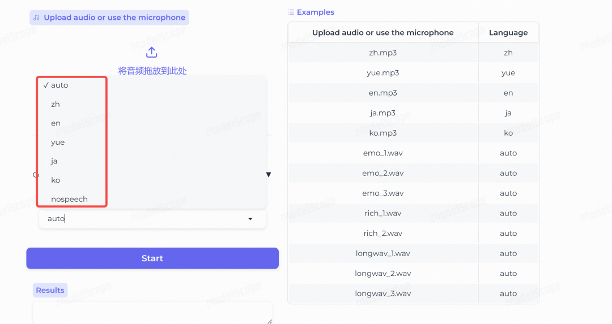Click the Start button
This screenshot has height=324, width=612.
tap(152, 258)
